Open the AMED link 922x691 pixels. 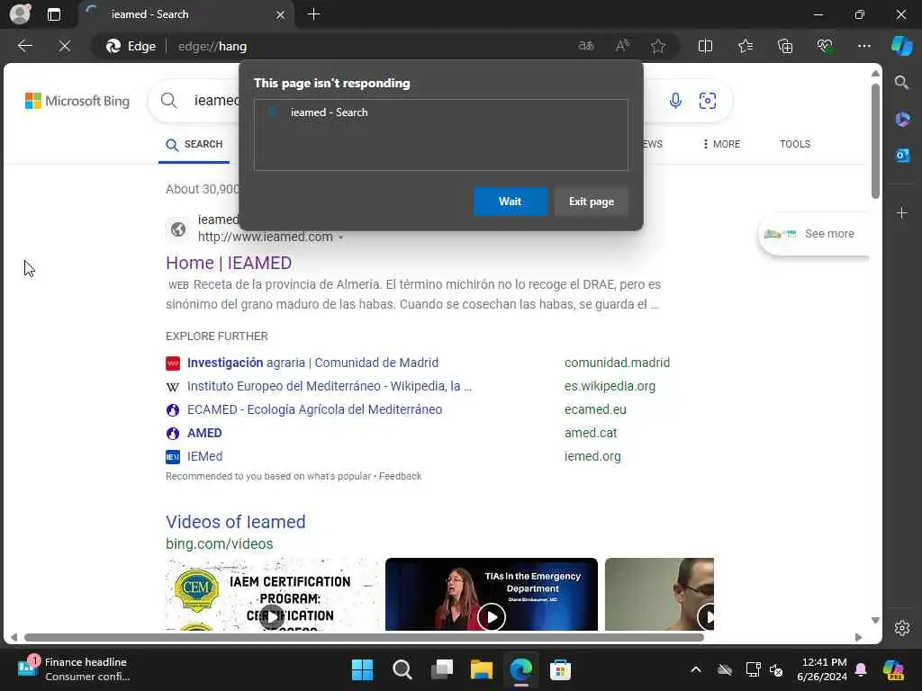click(204, 433)
